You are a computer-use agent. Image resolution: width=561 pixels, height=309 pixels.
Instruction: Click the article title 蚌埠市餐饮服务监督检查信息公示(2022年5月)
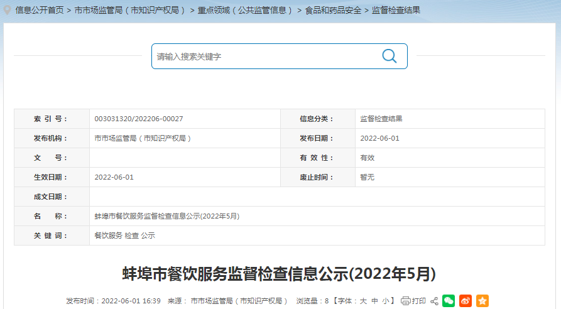[279, 274]
